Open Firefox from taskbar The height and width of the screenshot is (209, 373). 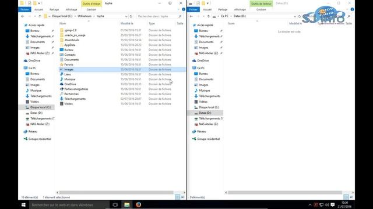click(x=138, y=205)
